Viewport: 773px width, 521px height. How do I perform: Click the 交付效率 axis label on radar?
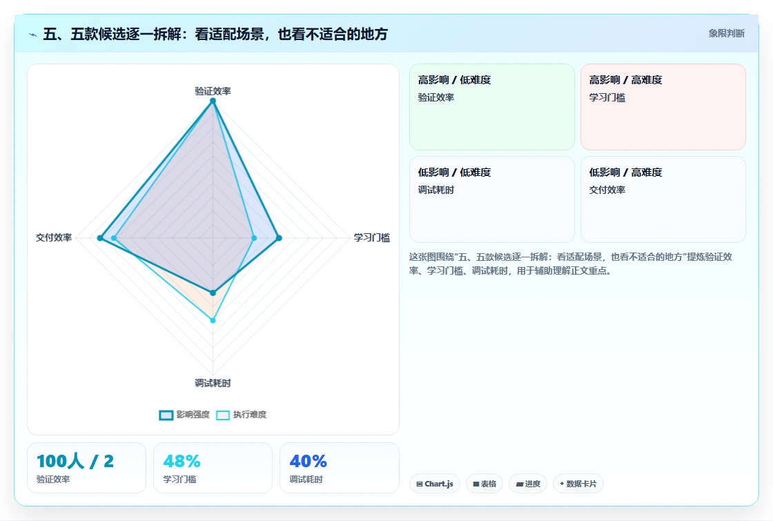(54, 237)
